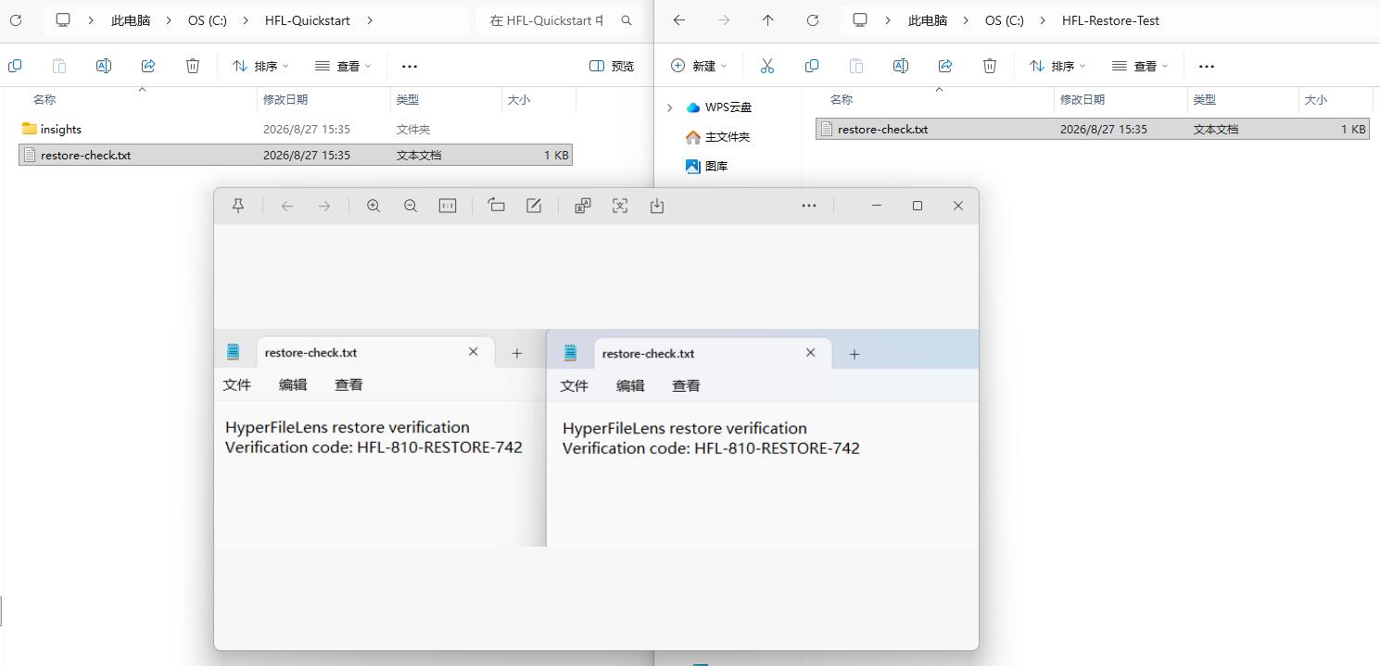Toggle the 预览 preview pane

pos(612,66)
